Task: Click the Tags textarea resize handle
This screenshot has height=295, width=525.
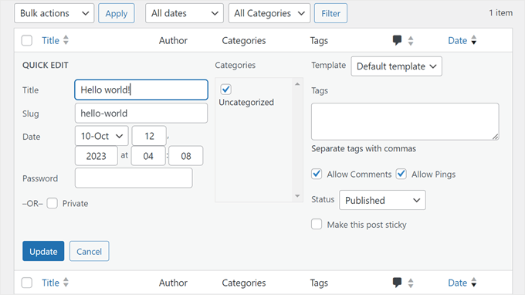Action: [x=496, y=137]
